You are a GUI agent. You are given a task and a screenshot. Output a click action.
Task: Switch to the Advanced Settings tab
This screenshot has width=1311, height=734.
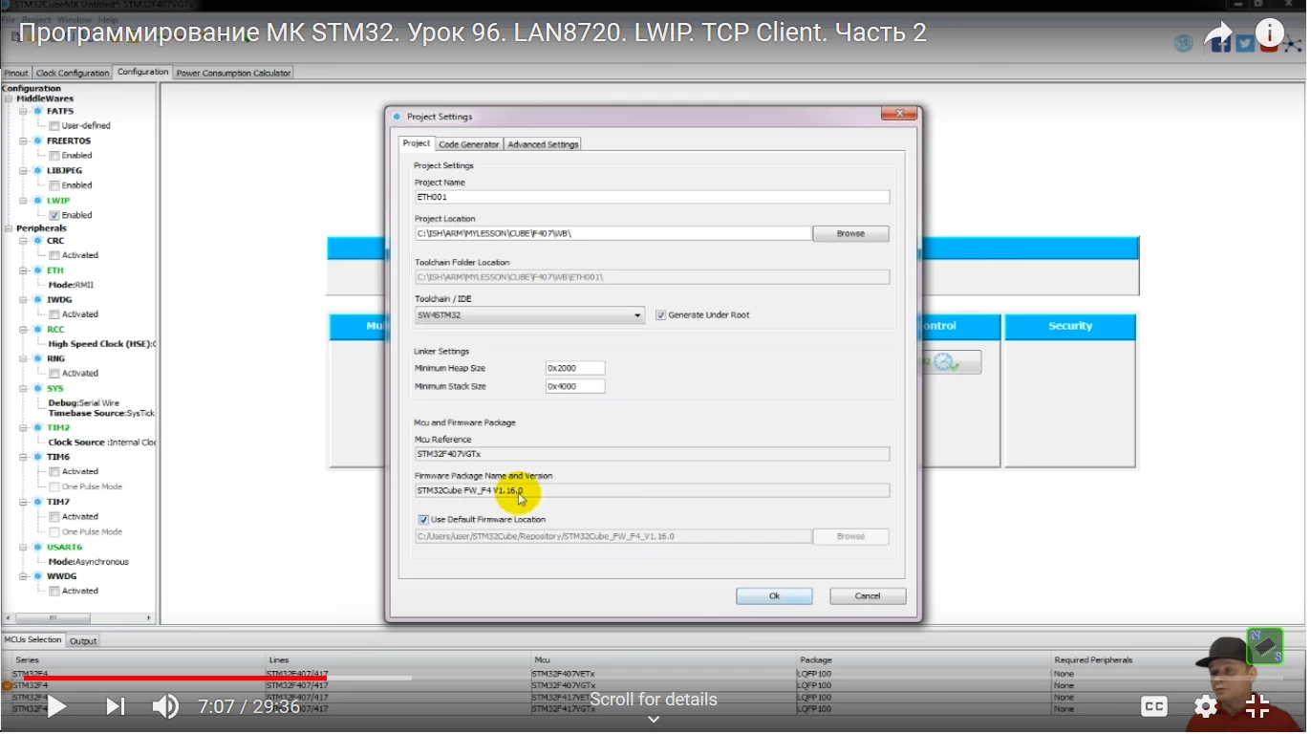point(543,144)
